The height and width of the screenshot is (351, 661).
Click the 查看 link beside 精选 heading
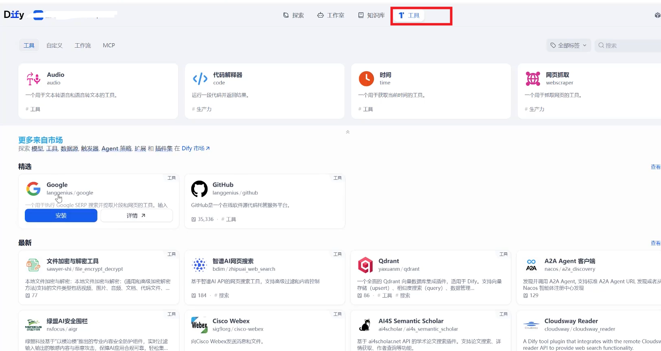(656, 167)
